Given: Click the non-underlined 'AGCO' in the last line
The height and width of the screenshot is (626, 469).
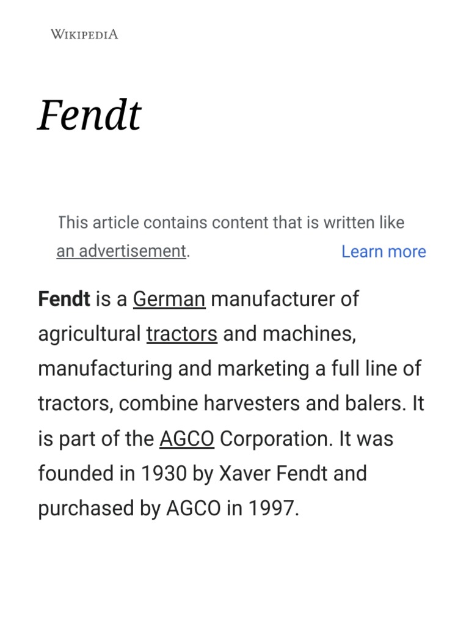Looking at the screenshot, I should click(194, 508).
